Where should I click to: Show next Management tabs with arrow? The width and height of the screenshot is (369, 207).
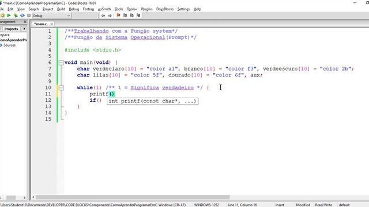pos(24,29)
